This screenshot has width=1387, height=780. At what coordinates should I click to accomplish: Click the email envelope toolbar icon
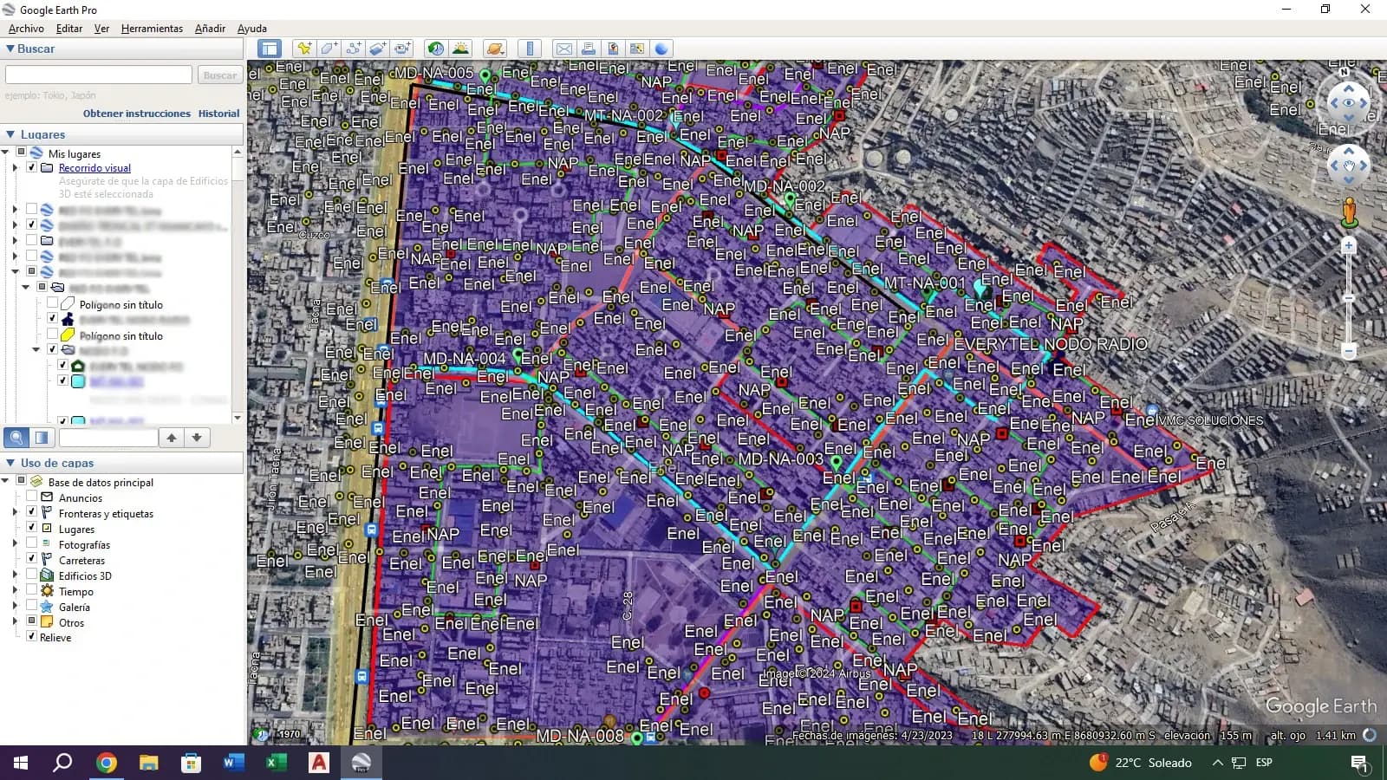point(563,49)
